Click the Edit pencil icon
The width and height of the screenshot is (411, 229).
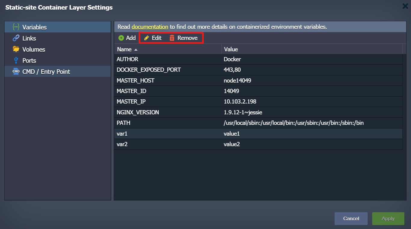point(147,38)
